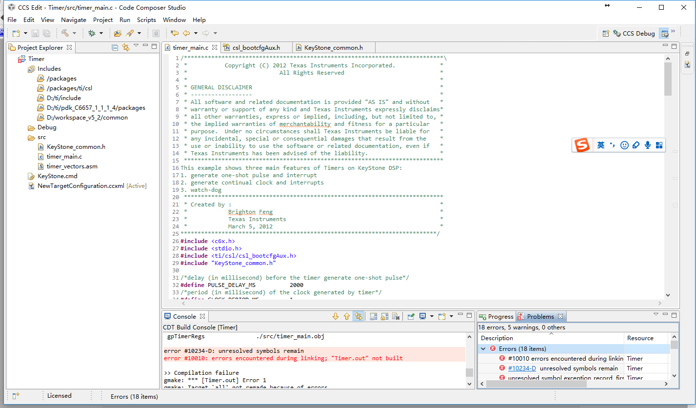Viewport: 696px width, 408px height.
Task: Open the Debug button dropdown arrow
Action: click(x=101, y=33)
